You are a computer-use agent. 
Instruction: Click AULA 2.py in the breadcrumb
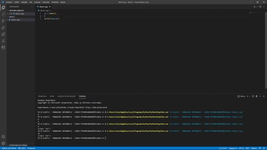(x=44, y=10)
